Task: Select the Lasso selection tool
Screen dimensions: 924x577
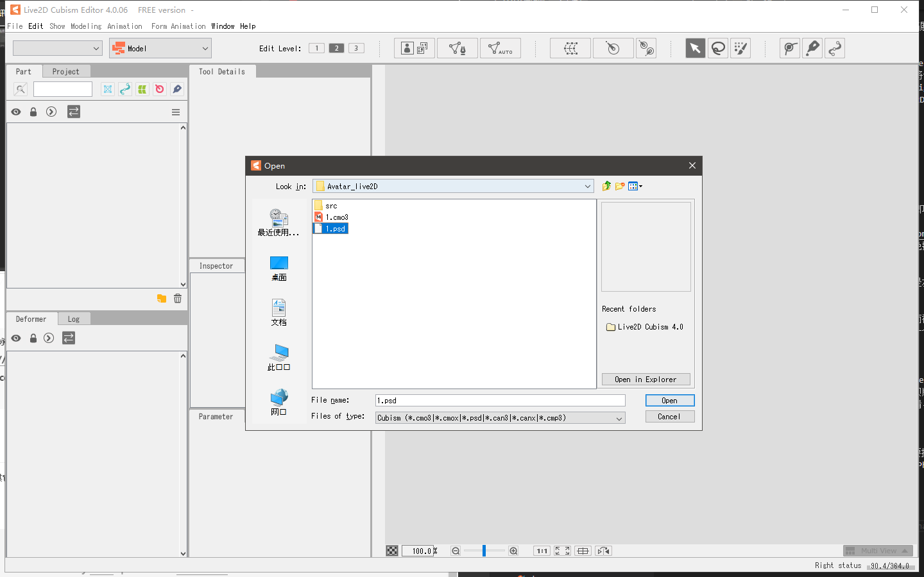Action: [718, 48]
